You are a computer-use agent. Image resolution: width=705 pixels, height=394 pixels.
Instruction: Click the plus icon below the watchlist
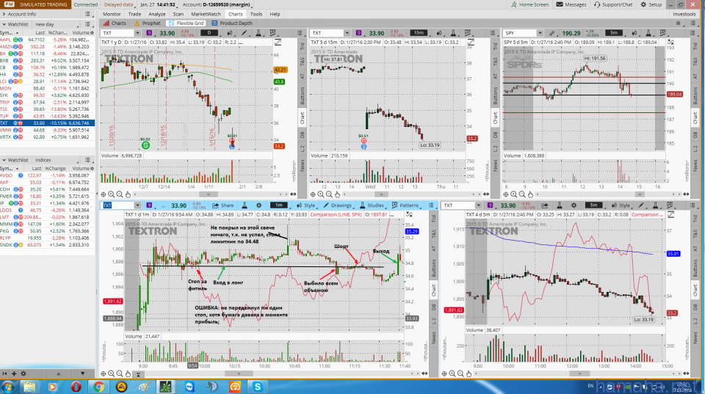(x=14, y=373)
